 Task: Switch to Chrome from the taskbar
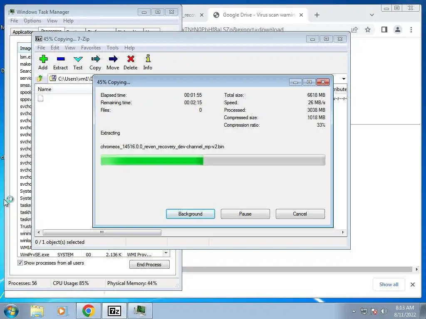tap(88, 311)
